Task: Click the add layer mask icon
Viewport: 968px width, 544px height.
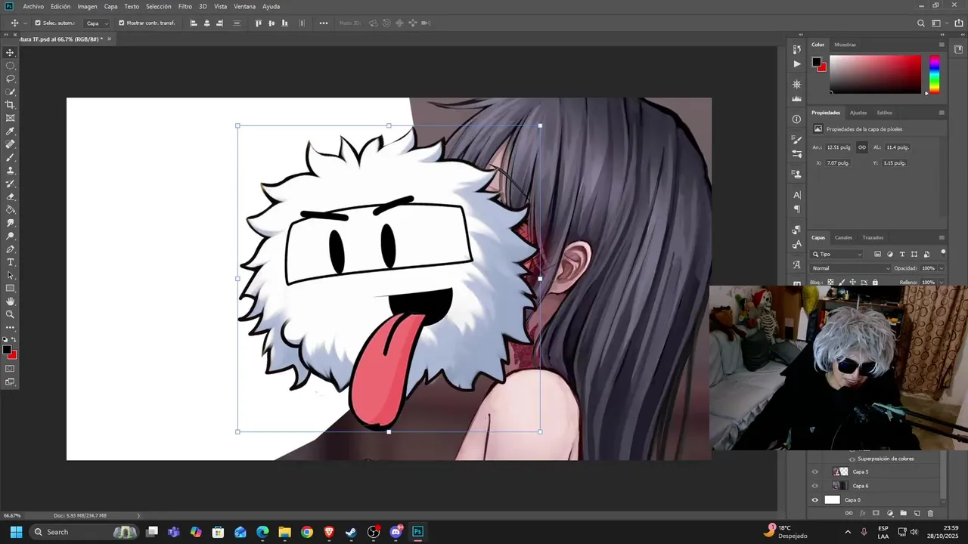Action: pyautogui.click(x=876, y=513)
